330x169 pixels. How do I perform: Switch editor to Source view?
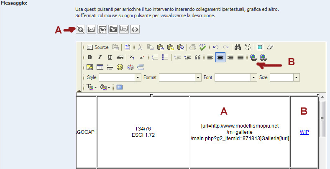pos(97,47)
